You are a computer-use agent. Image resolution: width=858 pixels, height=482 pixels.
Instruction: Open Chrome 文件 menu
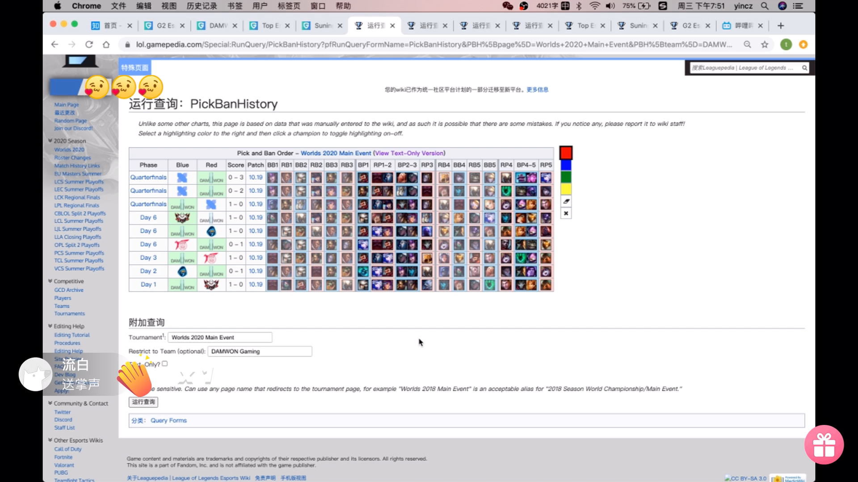118,6
